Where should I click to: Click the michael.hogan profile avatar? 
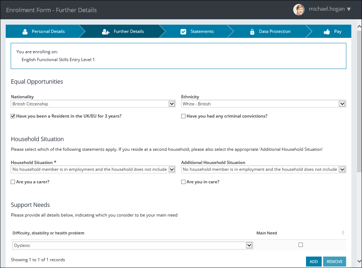[299, 10]
